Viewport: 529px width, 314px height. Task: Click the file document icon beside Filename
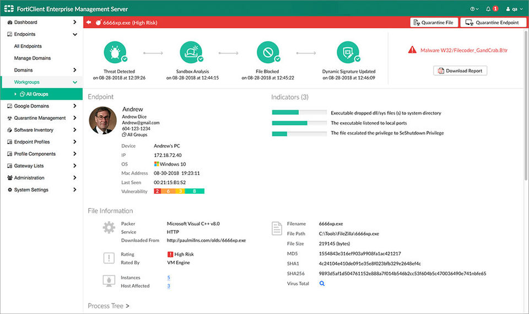[277, 228]
